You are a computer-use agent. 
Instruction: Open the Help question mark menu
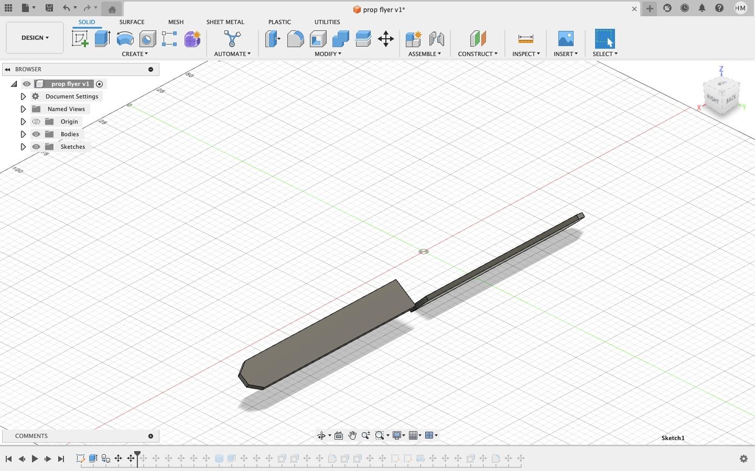[719, 8]
